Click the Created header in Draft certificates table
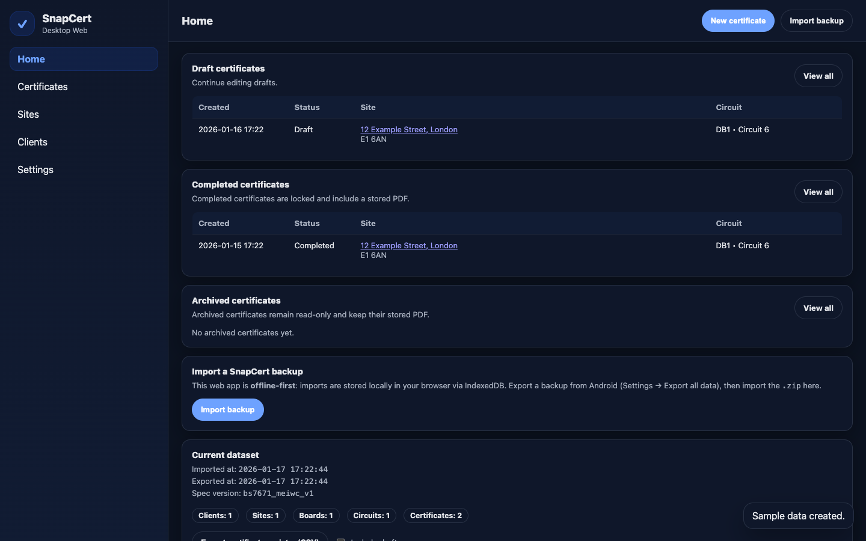This screenshot has width=866, height=541. [214, 107]
